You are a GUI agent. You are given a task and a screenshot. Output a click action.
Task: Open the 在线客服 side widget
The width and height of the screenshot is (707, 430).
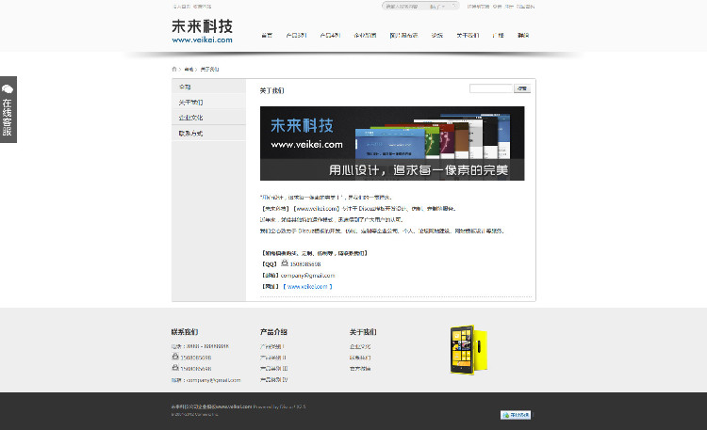point(8,109)
